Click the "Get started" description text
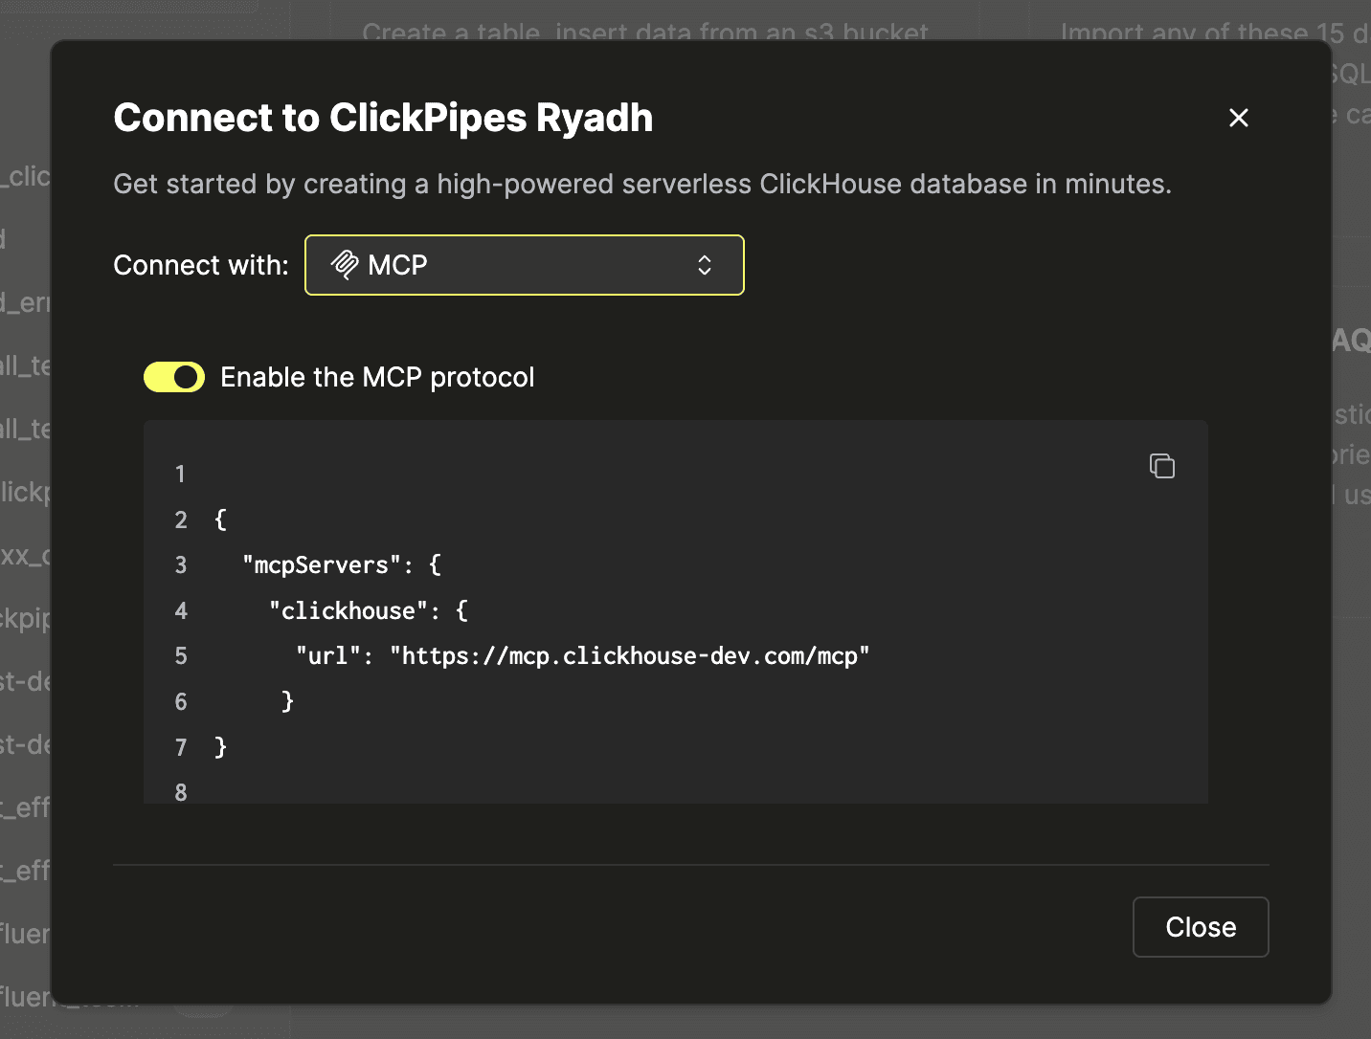This screenshot has height=1039, width=1371. coord(641,184)
